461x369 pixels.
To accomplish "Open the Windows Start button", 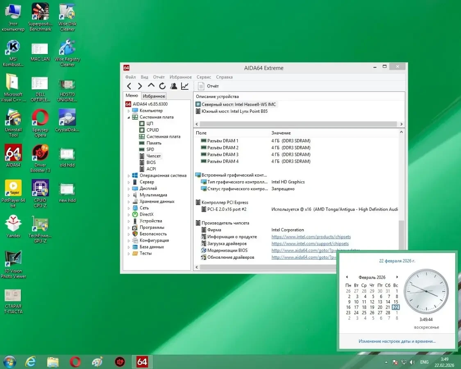I will (x=9, y=362).
